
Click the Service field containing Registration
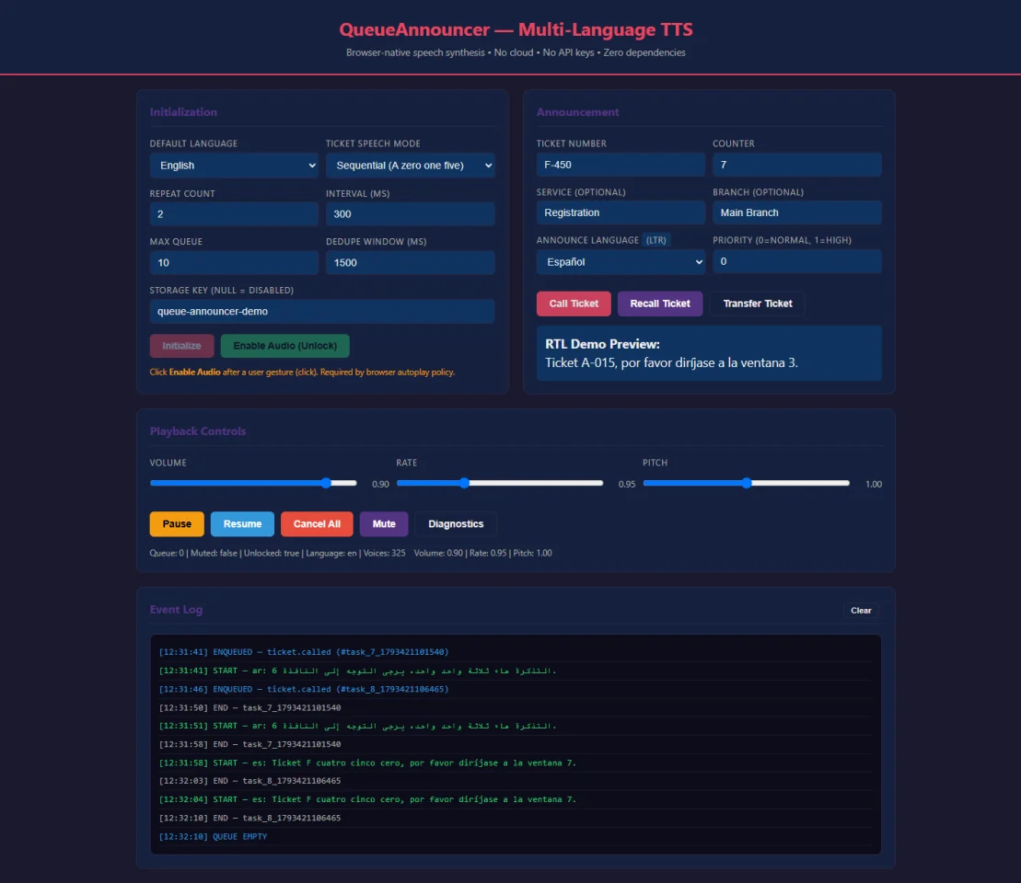[621, 212]
